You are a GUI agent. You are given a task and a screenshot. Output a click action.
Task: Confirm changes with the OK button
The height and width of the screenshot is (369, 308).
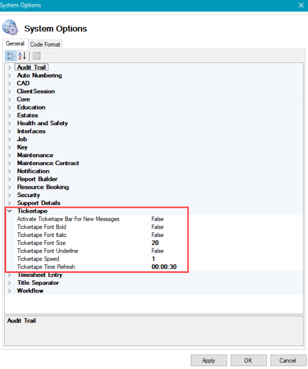249,360
